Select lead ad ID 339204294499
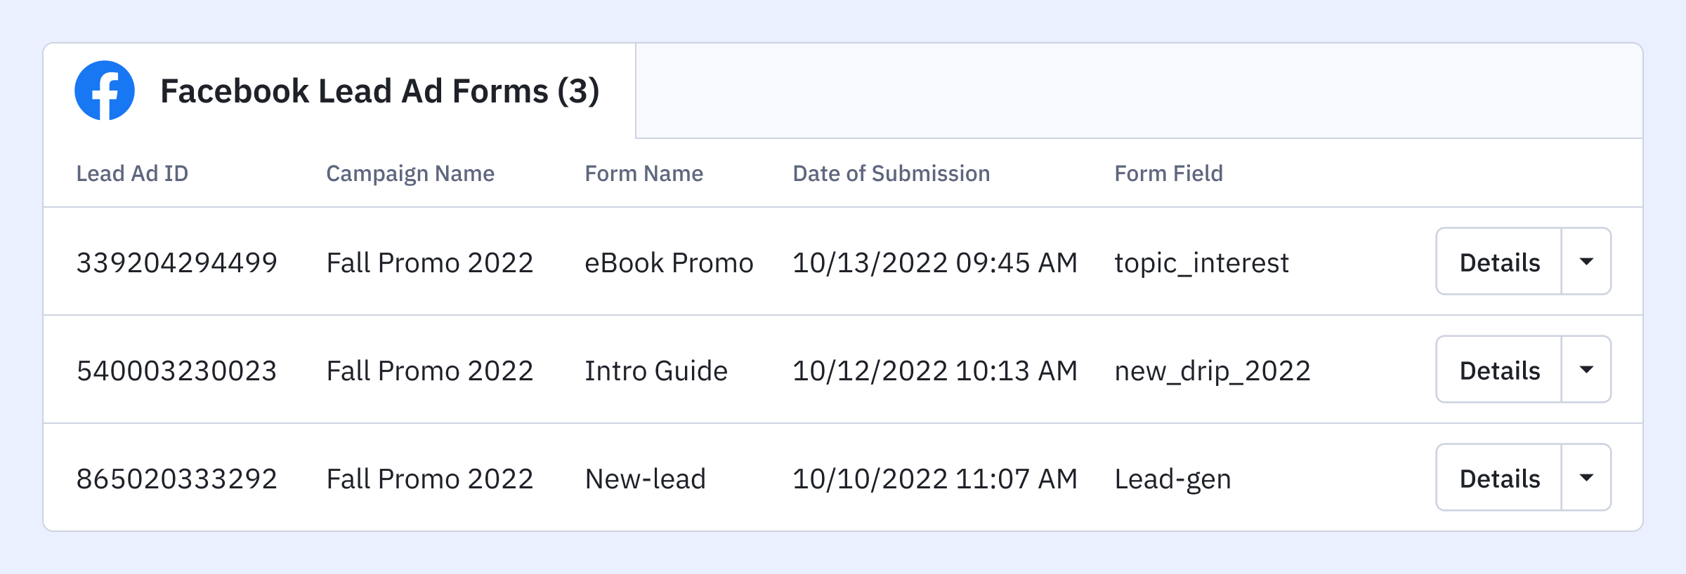The height and width of the screenshot is (574, 1686). click(176, 262)
